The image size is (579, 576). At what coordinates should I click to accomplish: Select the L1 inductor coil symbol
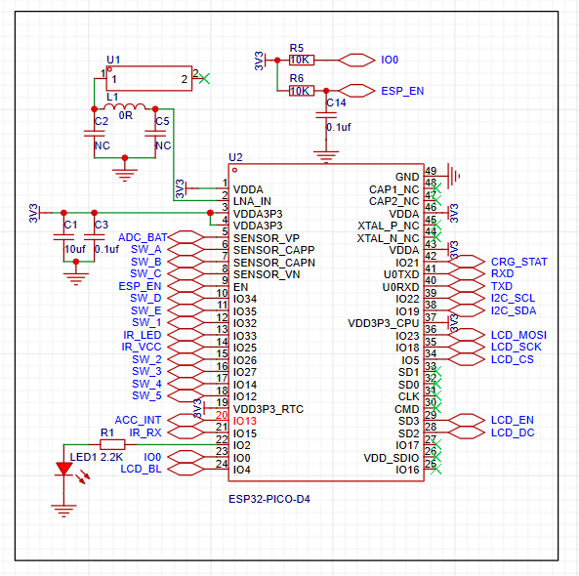(x=124, y=106)
